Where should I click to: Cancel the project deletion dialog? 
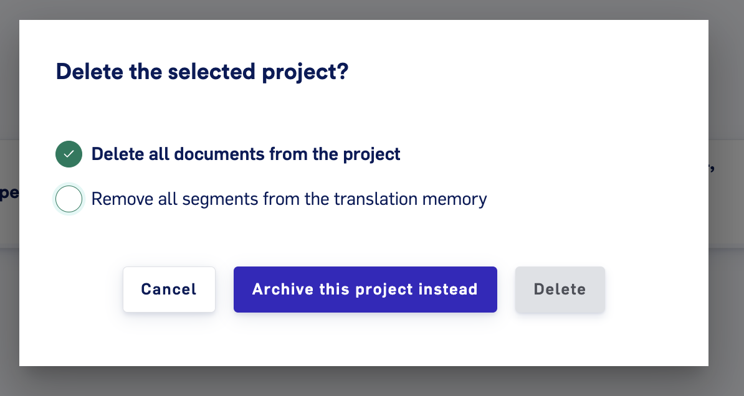(x=169, y=290)
